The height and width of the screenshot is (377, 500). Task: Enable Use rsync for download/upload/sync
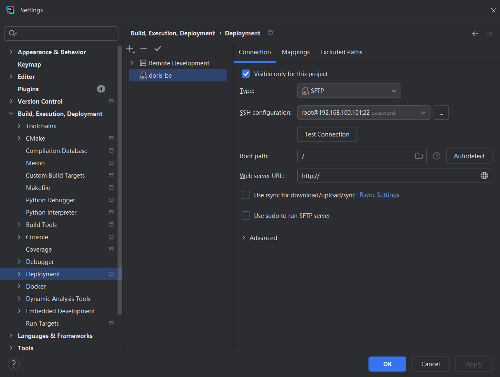246,195
